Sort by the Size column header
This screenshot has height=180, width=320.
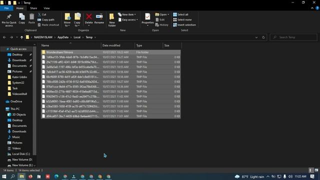pos(172,45)
